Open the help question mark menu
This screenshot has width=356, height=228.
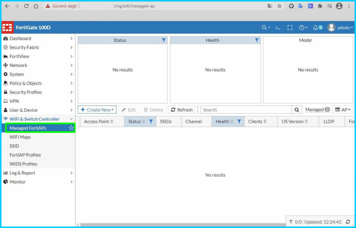pos(303,28)
